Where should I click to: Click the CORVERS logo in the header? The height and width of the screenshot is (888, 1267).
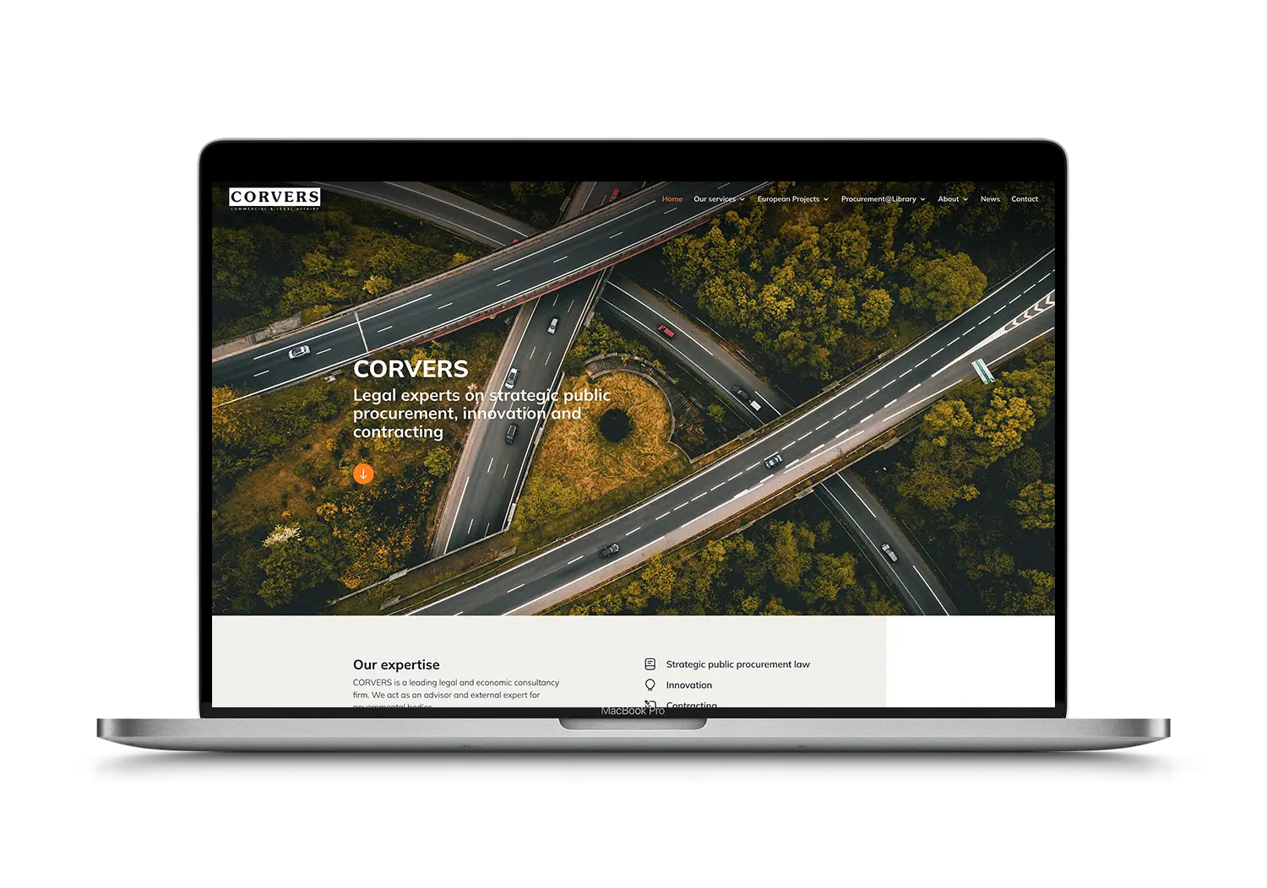coord(275,198)
